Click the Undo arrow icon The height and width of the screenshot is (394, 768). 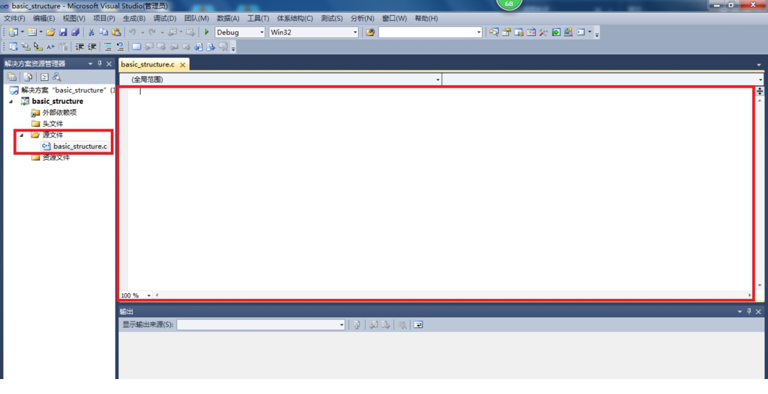(x=132, y=32)
